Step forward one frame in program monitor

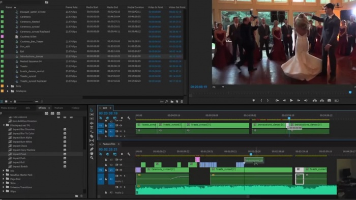[299, 100]
